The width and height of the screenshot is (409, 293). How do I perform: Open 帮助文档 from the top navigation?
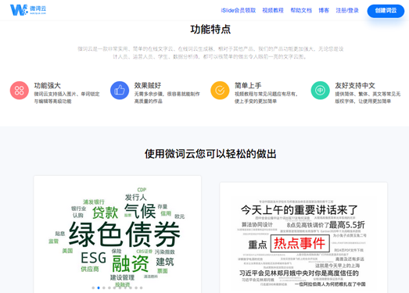(x=301, y=10)
